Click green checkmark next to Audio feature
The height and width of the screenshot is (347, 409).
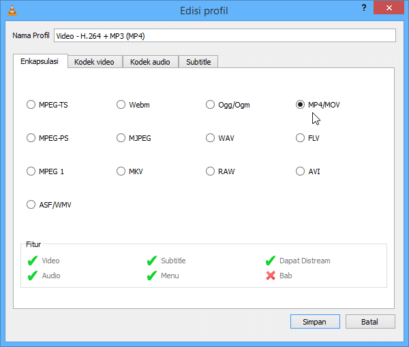click(x=33, y=276)
